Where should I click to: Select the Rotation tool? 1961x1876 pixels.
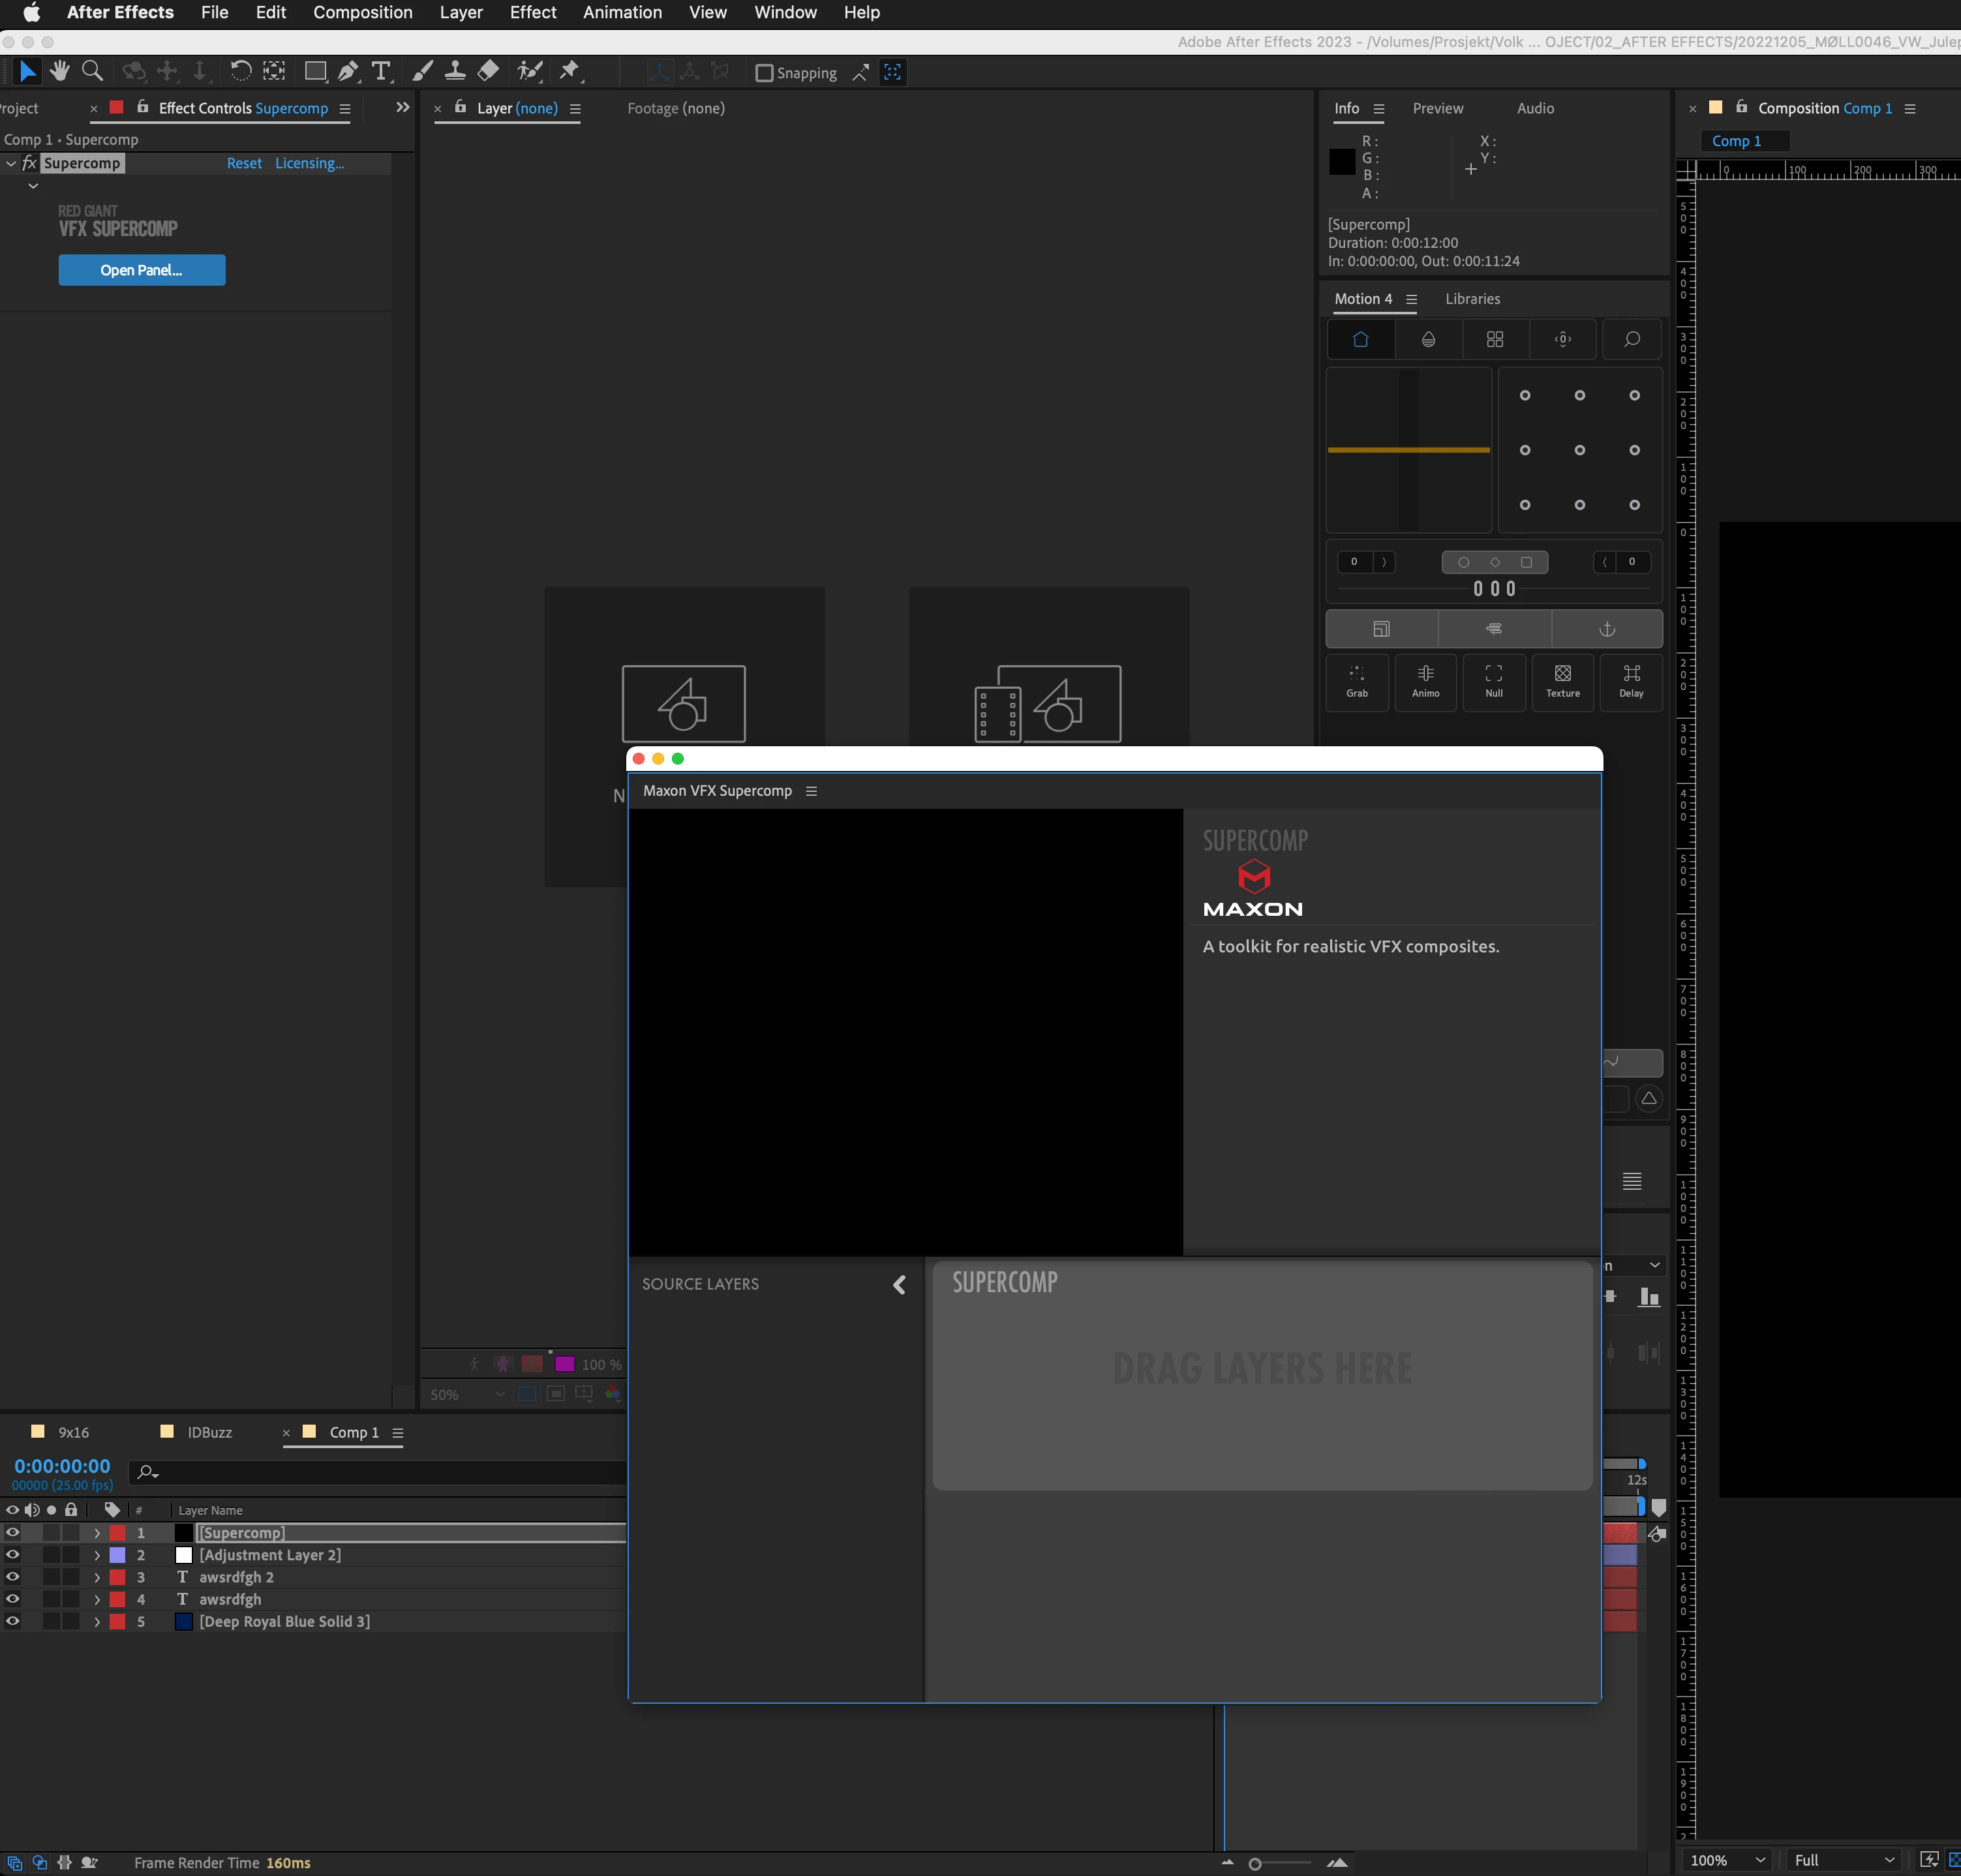[241, 71]
